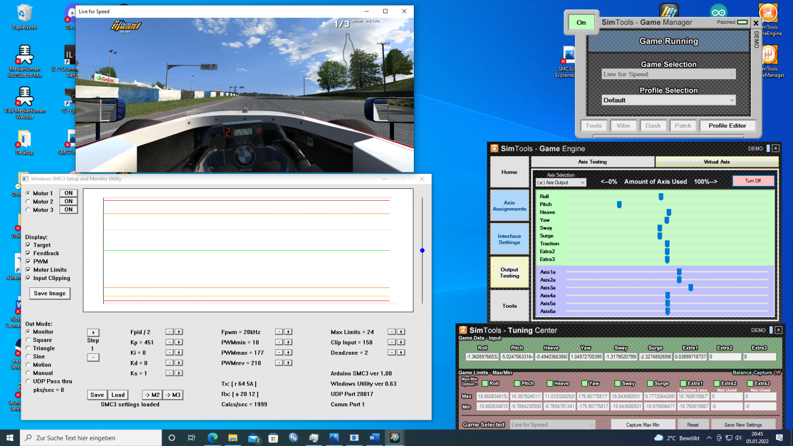Switch to Axis Testing tab
Screen dimensions: 793x446
coord(592,162)
